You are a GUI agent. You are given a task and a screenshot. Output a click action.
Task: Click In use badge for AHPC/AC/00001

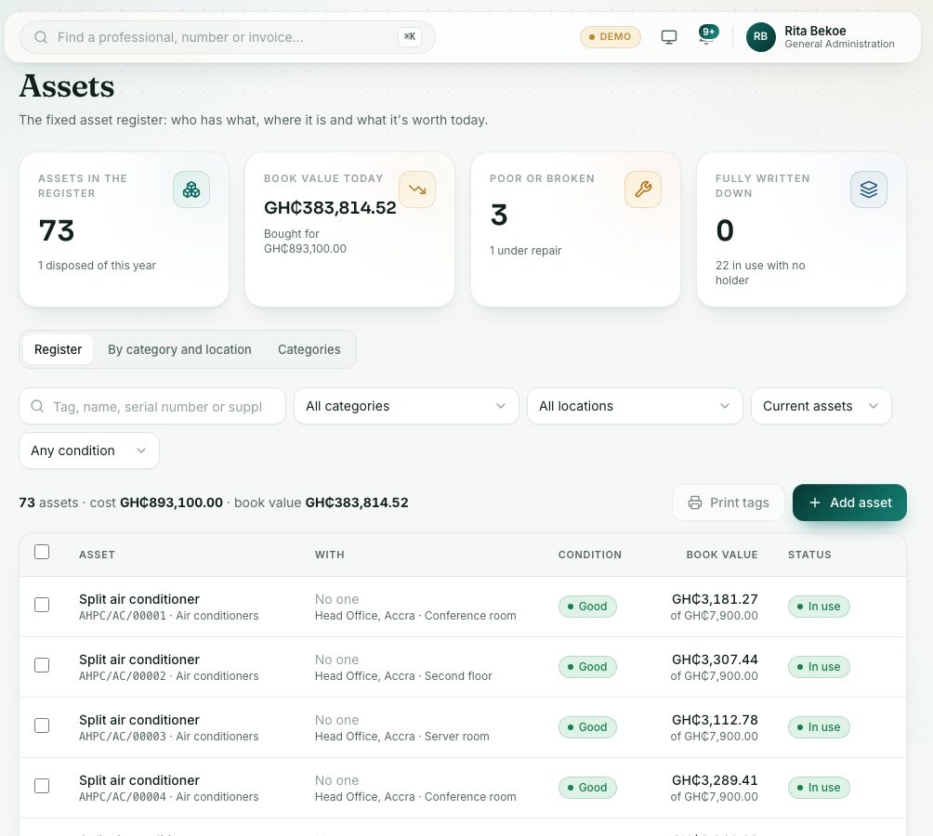tap(819, 607)
